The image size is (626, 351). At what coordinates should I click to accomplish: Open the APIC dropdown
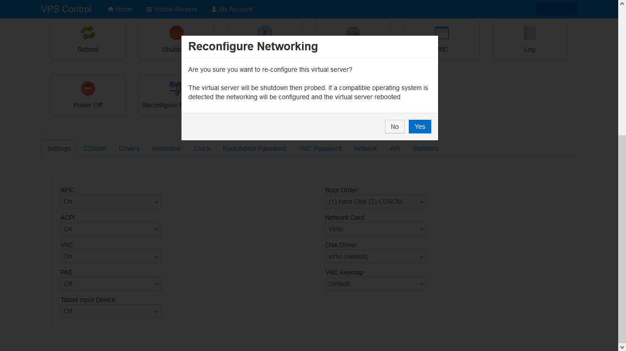111,202
